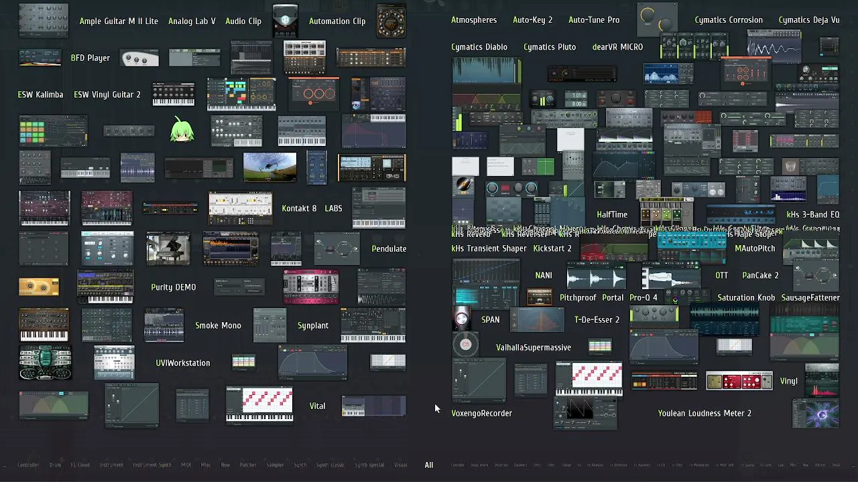The image size is (858, 482).
Task: Choose the Pro-Q 4 equalizer
Action: point(643,297)
